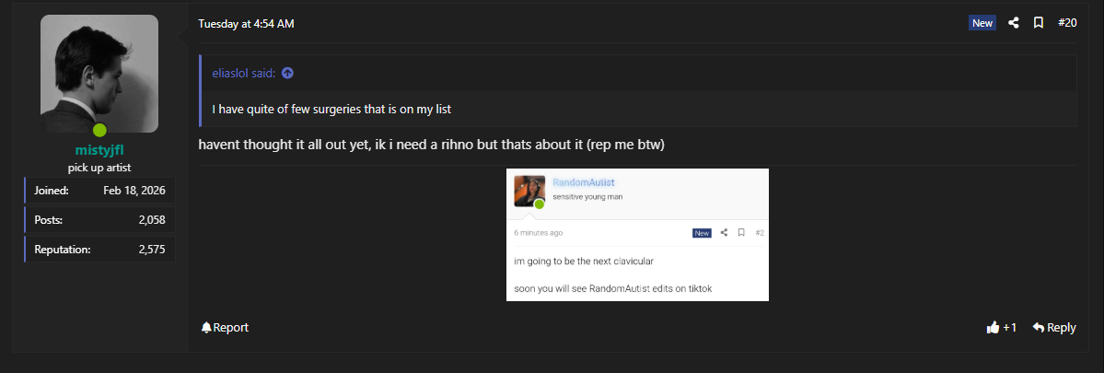Viewport: 1104px width, 373px height.
Task: Jump to the quoted post via the up-arrow icon
Action: pyautogui.click(x=287, y=73)
